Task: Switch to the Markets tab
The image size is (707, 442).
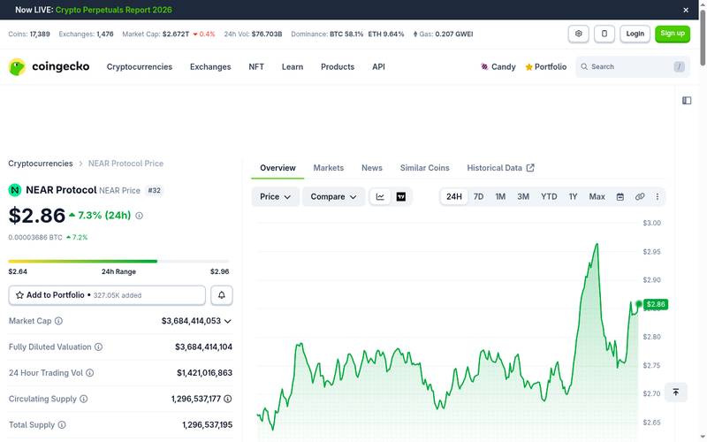Action: tap(328, 168)
